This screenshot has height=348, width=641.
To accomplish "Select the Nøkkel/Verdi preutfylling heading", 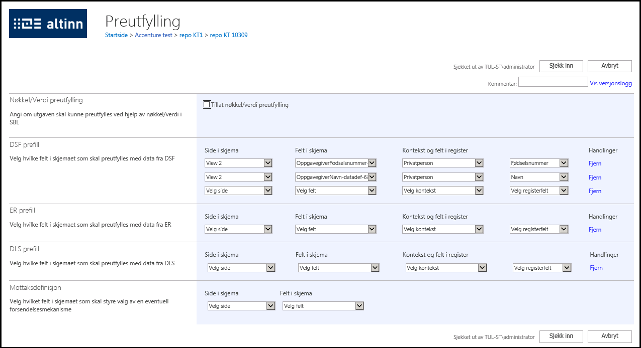I will 46,100.
